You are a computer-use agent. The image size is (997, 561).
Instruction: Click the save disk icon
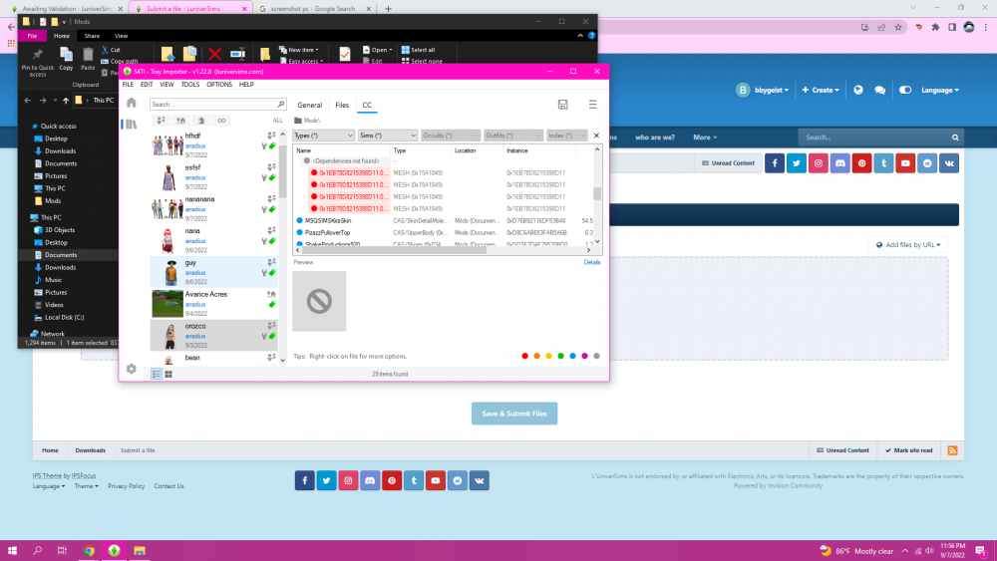click(562, 105)
